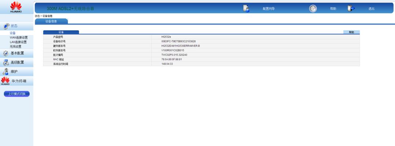
Task: Click the 上行模式切换 button
Action: click(17, 94)
